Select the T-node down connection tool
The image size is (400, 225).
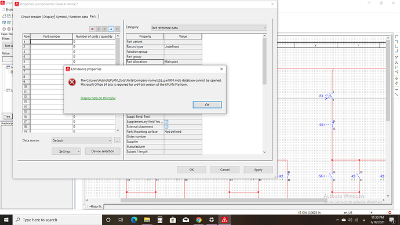[397, 57]
